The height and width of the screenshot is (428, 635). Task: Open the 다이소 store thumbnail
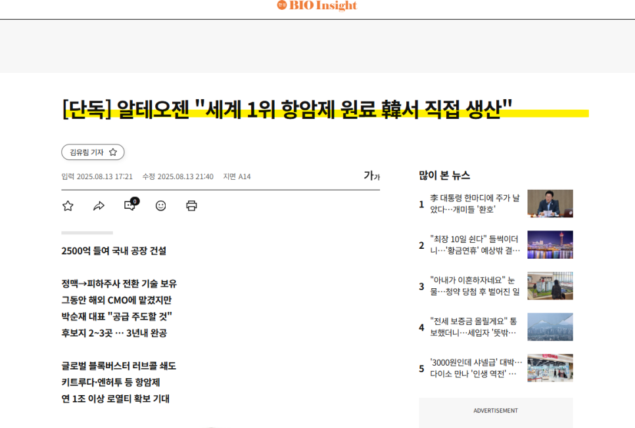pyautogui.click(x=550, y=368)
